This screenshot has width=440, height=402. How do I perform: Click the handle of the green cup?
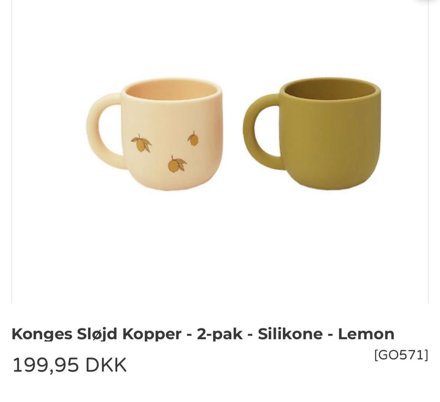tap(260, 132)
